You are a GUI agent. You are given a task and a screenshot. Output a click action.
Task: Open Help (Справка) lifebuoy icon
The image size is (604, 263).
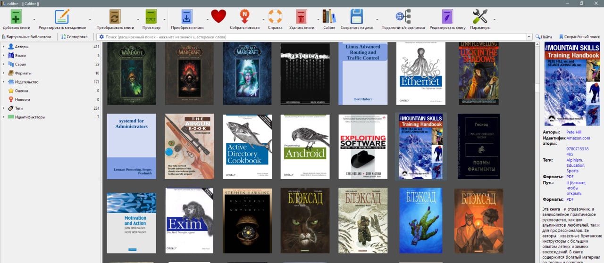pos(275,16)
